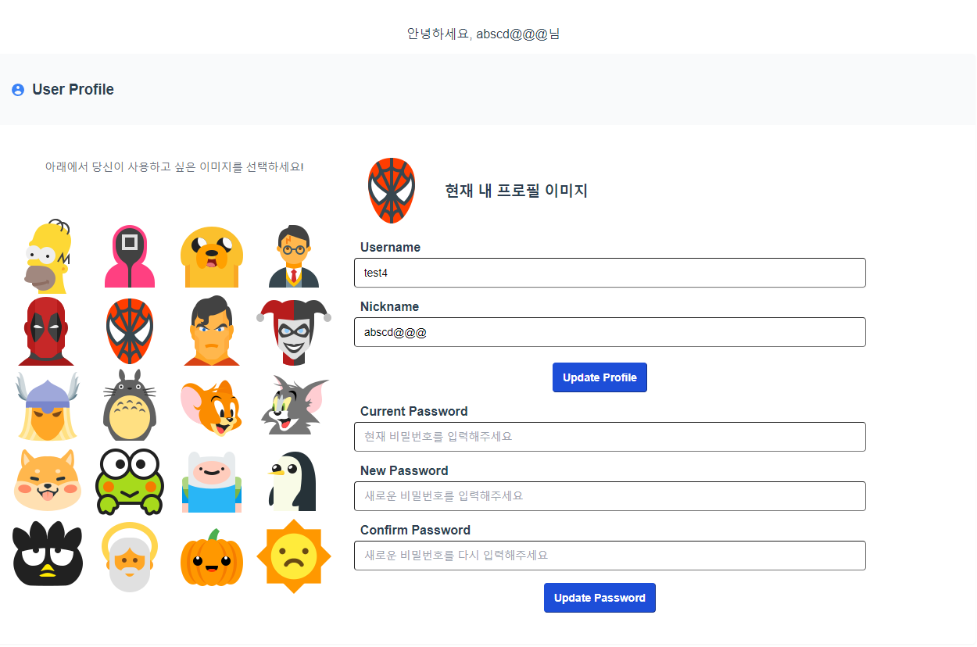Pick the yellow Jake the Dog avatar

[x=212, y=257]
